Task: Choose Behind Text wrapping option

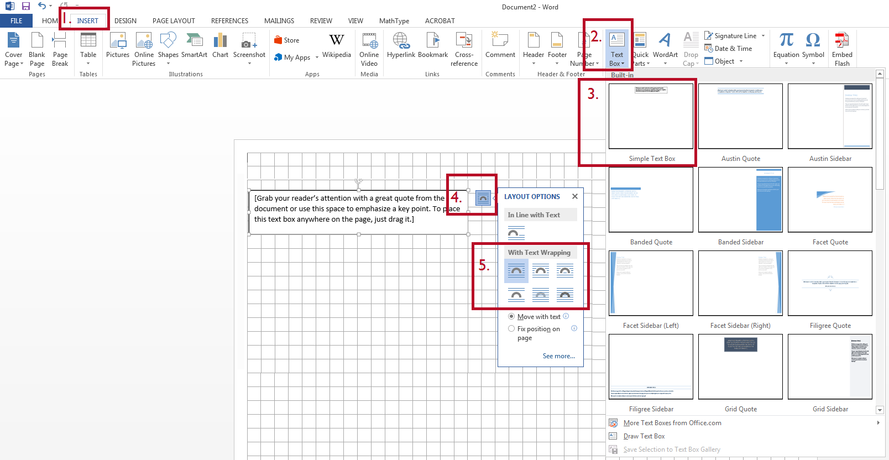Action: 541,295
